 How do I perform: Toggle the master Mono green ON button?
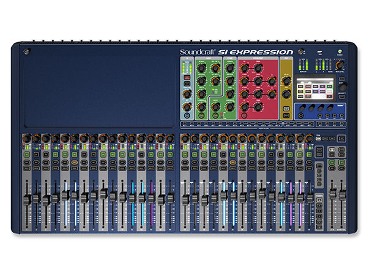coord(341,163)
